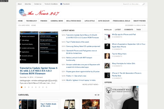Open September 12th Apple iPhone article
Screen dimensions: 164x109
(129, 46)
